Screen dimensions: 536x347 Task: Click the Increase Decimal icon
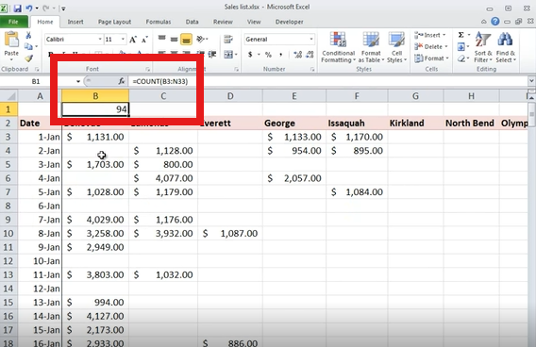click(298, 55)
